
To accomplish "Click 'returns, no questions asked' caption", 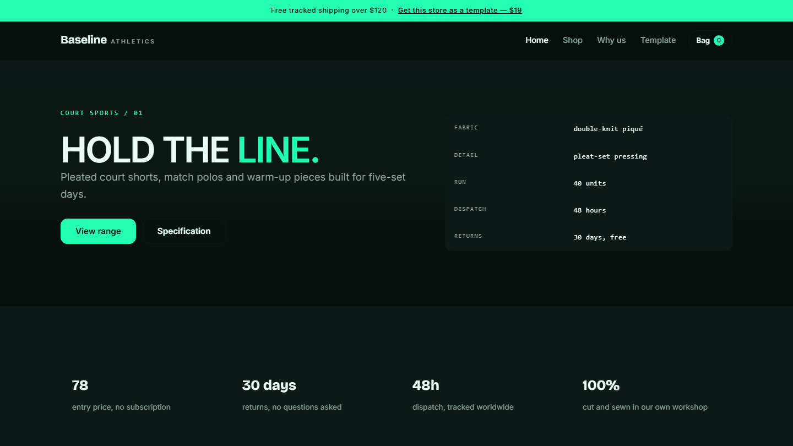I will pyautogui.click(x=292, y=407).
